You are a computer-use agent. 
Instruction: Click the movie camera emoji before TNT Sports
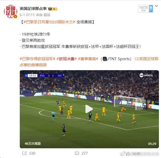coord(105,59)
